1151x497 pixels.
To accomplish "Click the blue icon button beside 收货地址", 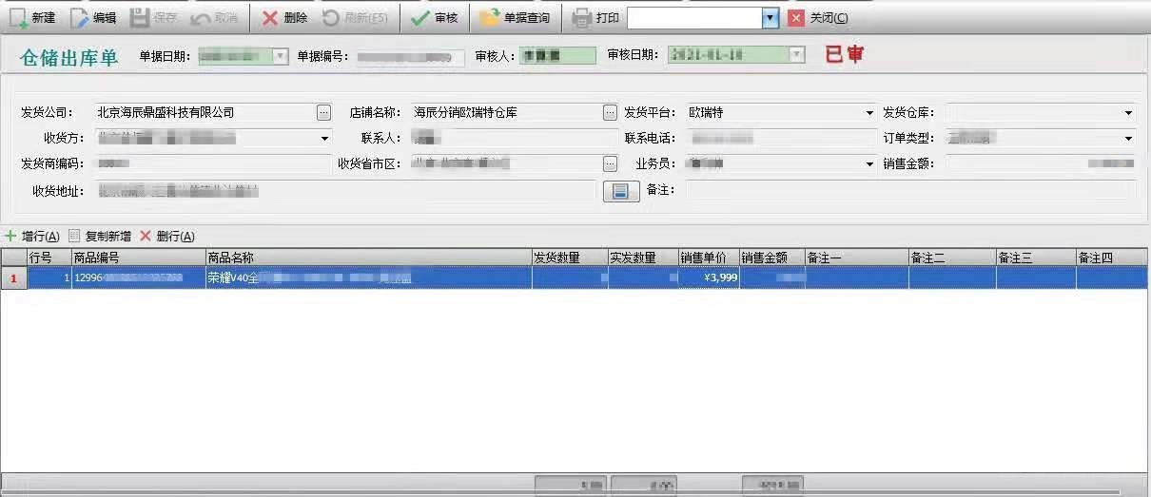I will 620,191.
